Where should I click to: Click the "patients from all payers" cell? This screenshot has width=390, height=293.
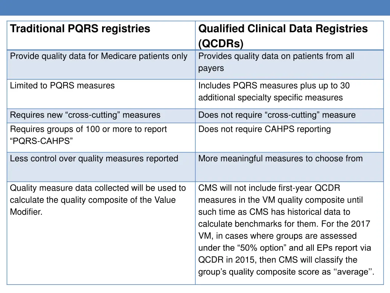pos(276,62)
